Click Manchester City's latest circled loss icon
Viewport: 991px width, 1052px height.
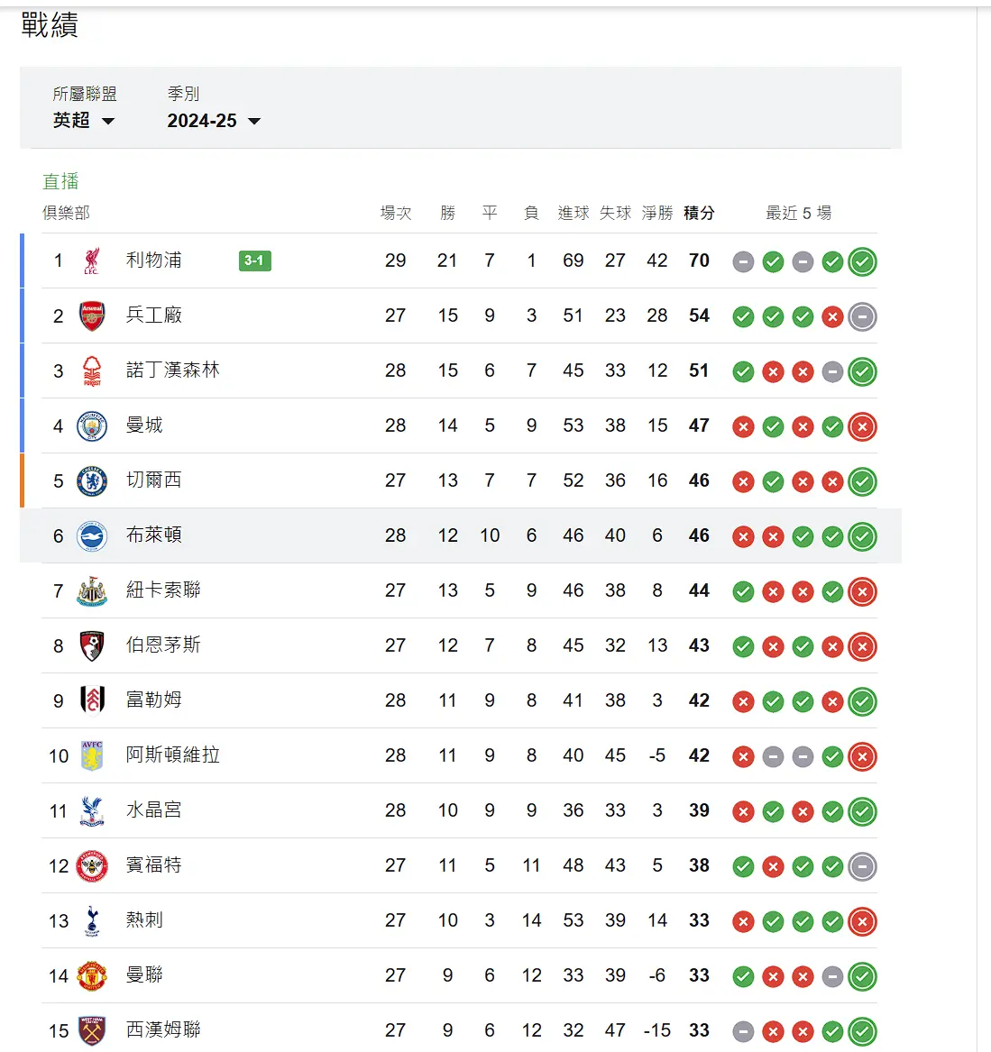click(862, 426)
